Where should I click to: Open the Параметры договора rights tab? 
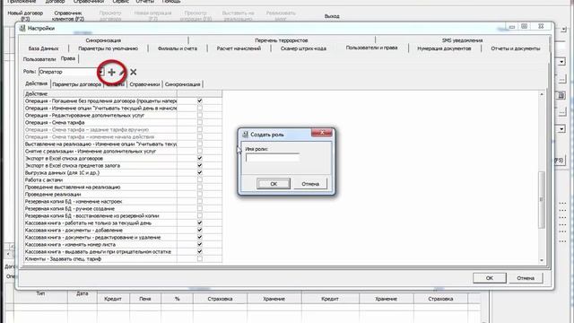pyautogui.click(x=76, y=84)
